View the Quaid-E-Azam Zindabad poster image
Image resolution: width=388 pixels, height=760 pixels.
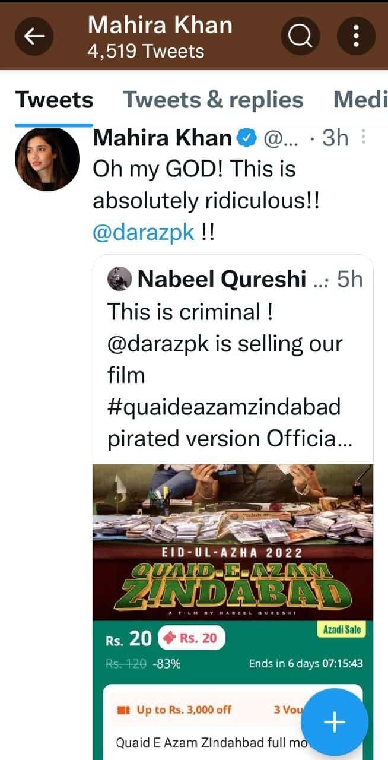click(x=233, y=540)
